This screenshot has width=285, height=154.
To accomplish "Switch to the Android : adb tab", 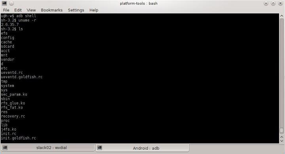I will 142,148.
